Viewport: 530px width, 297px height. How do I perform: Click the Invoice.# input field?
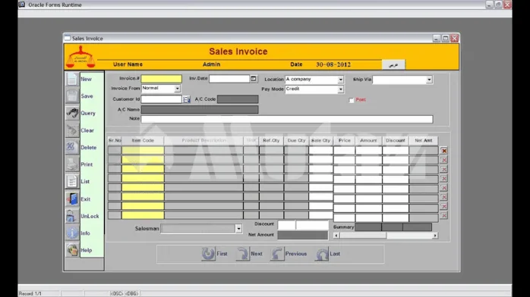click(161, 79)
